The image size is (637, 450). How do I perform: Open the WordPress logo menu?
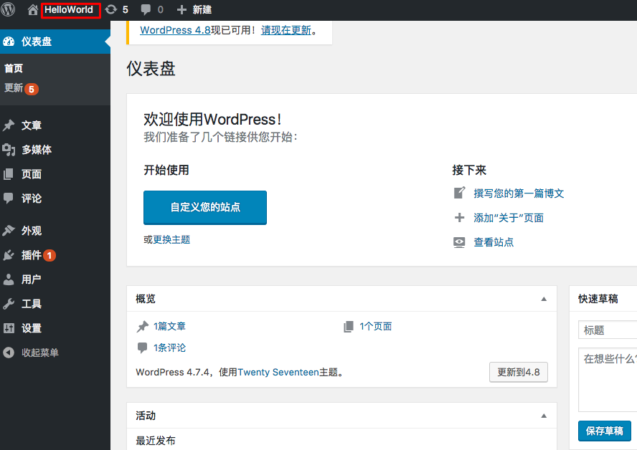8,9
